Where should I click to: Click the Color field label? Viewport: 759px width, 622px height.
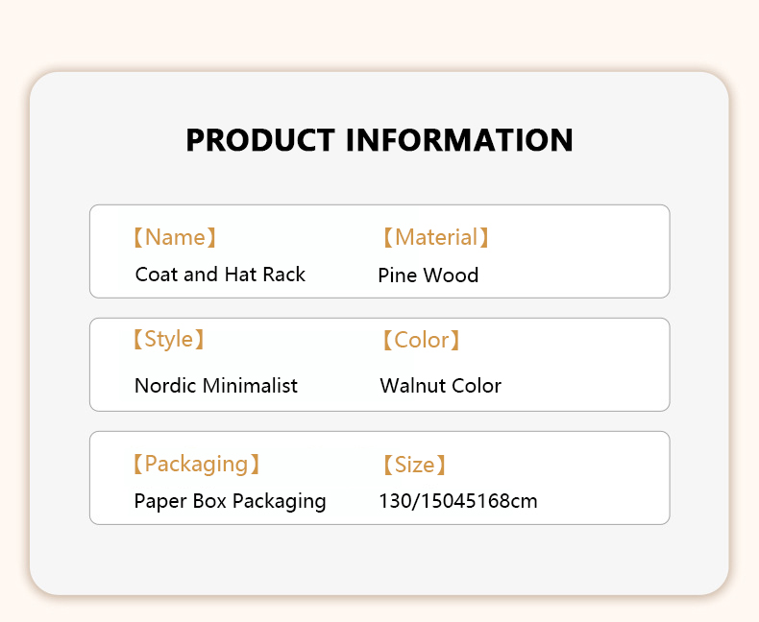(x=421, y=340)
